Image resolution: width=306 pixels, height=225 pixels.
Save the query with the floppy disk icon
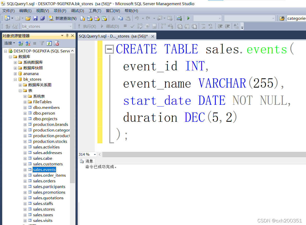coord(35,18)
